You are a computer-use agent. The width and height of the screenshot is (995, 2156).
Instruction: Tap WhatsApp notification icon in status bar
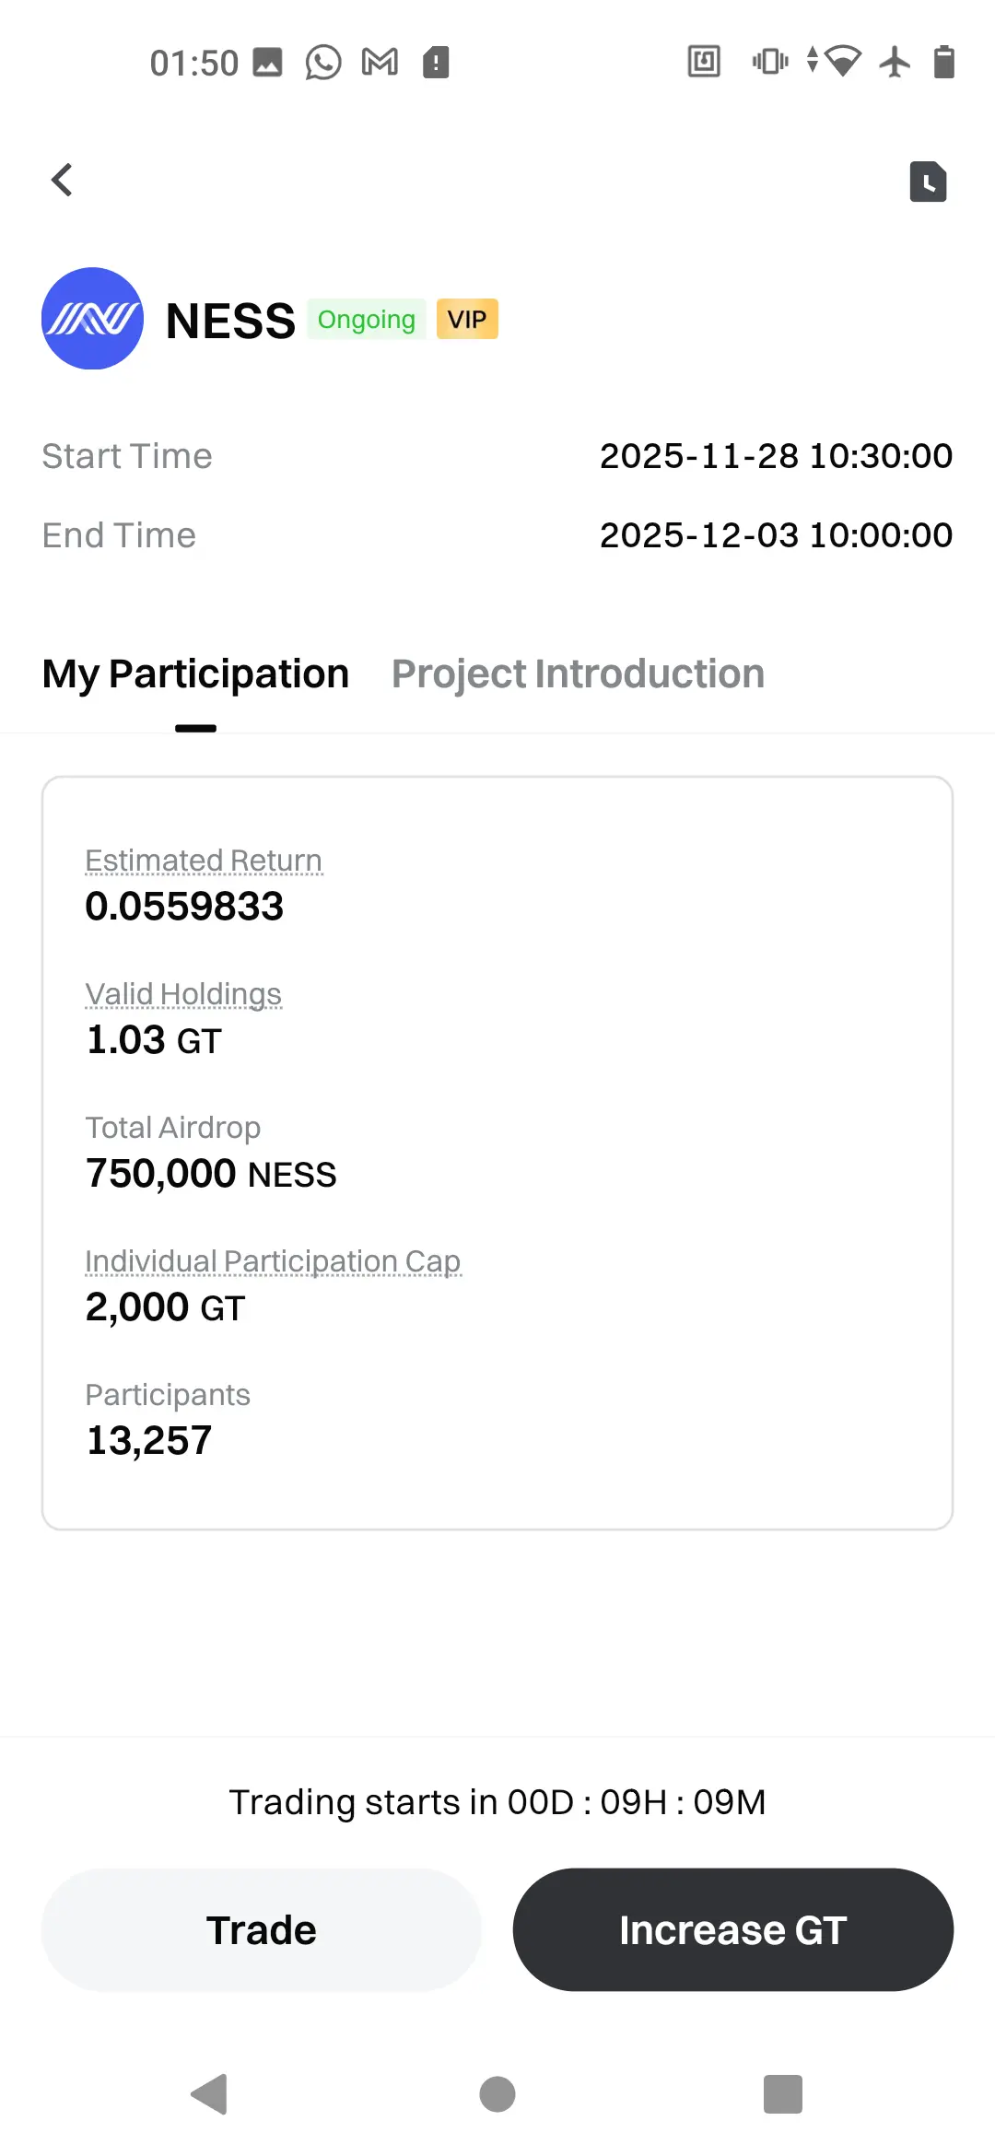[323, 63]
